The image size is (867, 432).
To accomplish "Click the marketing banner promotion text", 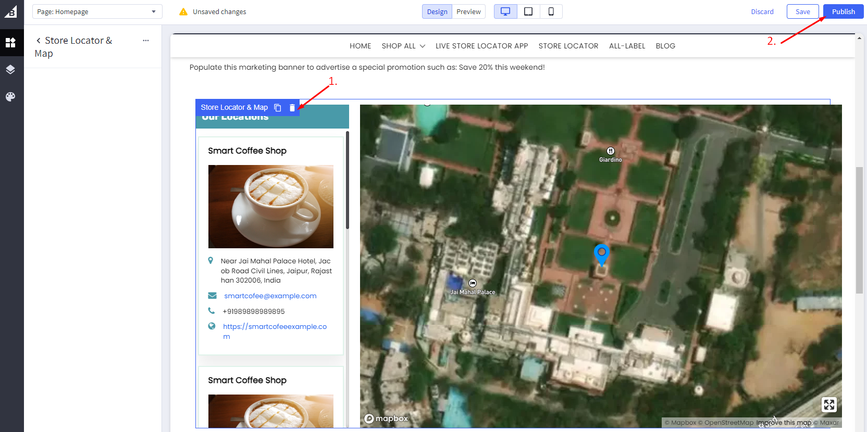I will [367, 67].
